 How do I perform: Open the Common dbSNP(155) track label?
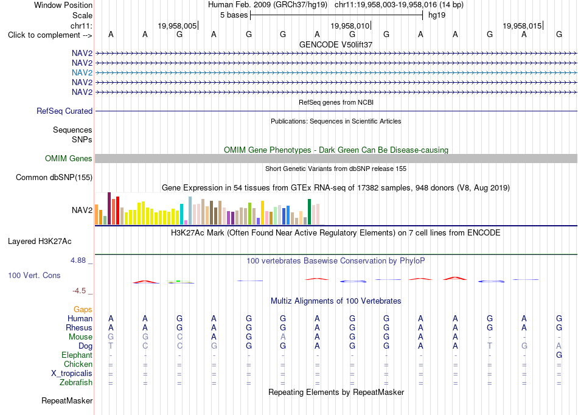[x=54, y=177]
